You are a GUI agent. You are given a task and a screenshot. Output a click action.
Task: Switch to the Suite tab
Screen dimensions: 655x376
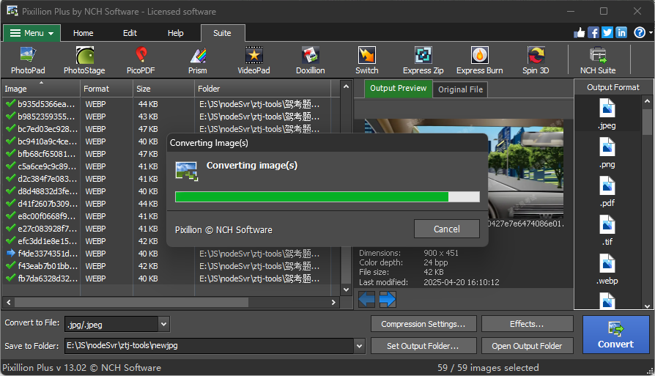click(222, 33)
